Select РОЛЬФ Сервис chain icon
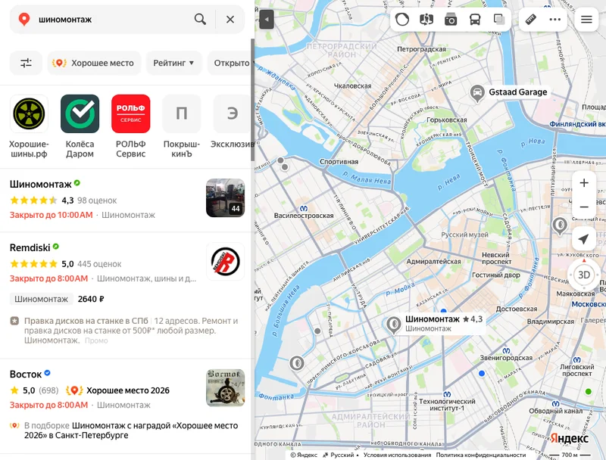The image size is (606, 460). [130, 113]
